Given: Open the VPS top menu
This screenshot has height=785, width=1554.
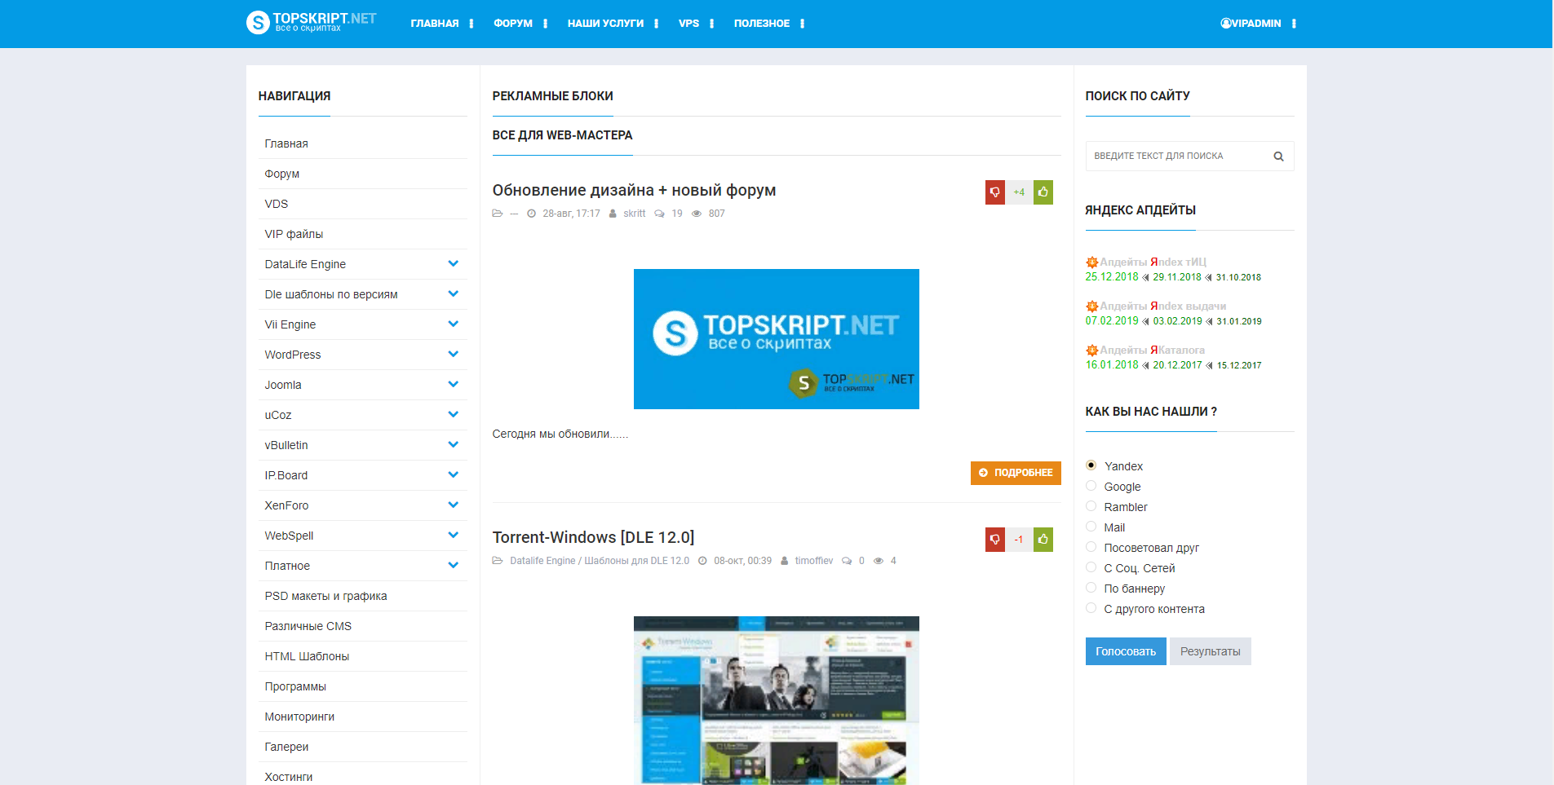Looking at the screenshot, I should click(688, 24).
